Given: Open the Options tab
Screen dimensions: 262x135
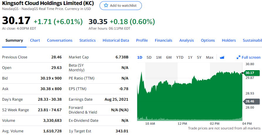Looking at the screenshot, I should pyautogui.click(x=208, y=41).
